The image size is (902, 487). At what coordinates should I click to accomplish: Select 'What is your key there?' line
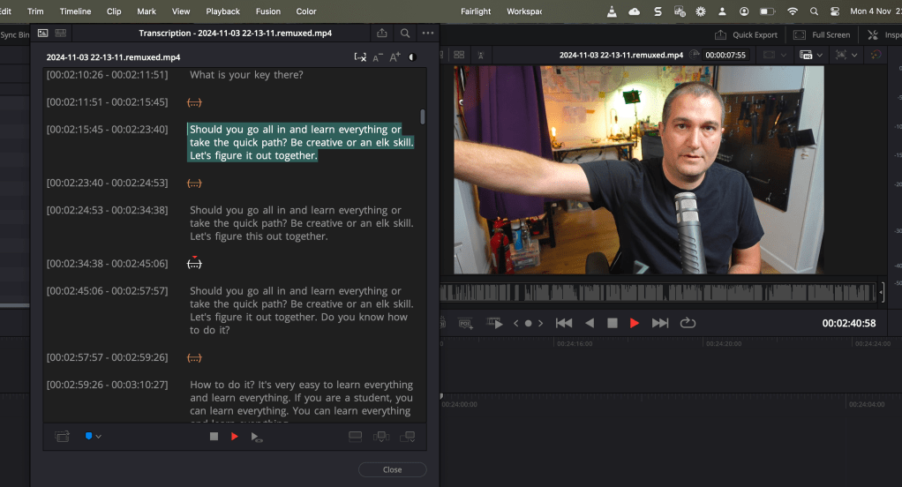pyautogui.click(x=246, y=75)
